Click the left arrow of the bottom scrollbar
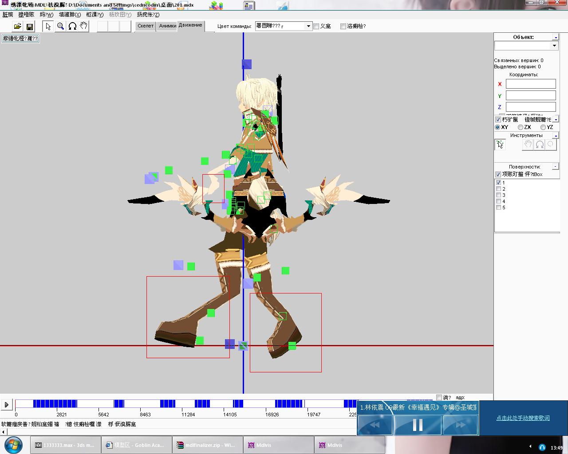This screenshot has height=454, width=568. (4, 432)
